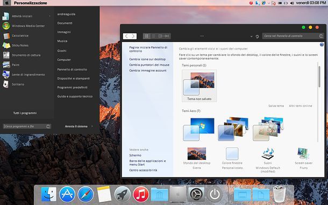Open Finder from the dock
The image size is (328, 205).
[x=49, y=194]
